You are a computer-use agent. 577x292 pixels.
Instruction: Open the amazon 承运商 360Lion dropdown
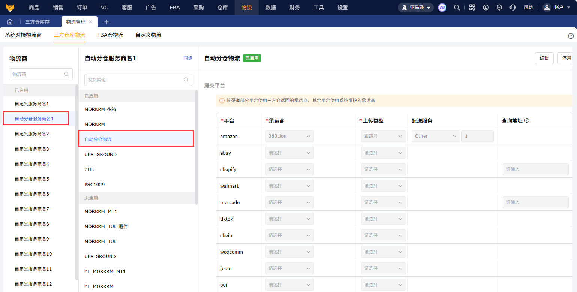289,136
